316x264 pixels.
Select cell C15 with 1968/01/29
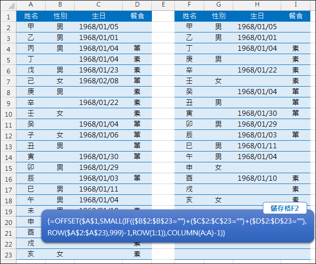tap(99, 168)
